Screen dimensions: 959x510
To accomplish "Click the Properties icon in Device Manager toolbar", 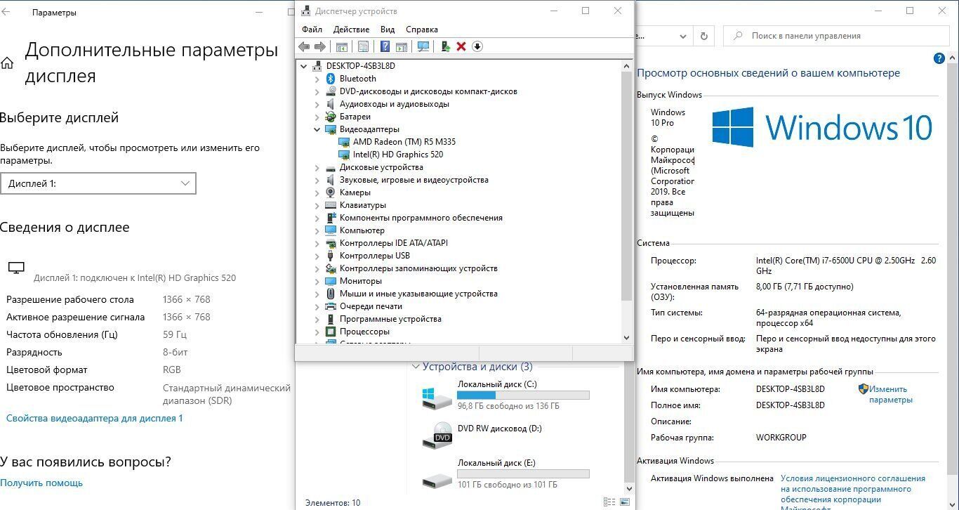I will coord(363,46).
